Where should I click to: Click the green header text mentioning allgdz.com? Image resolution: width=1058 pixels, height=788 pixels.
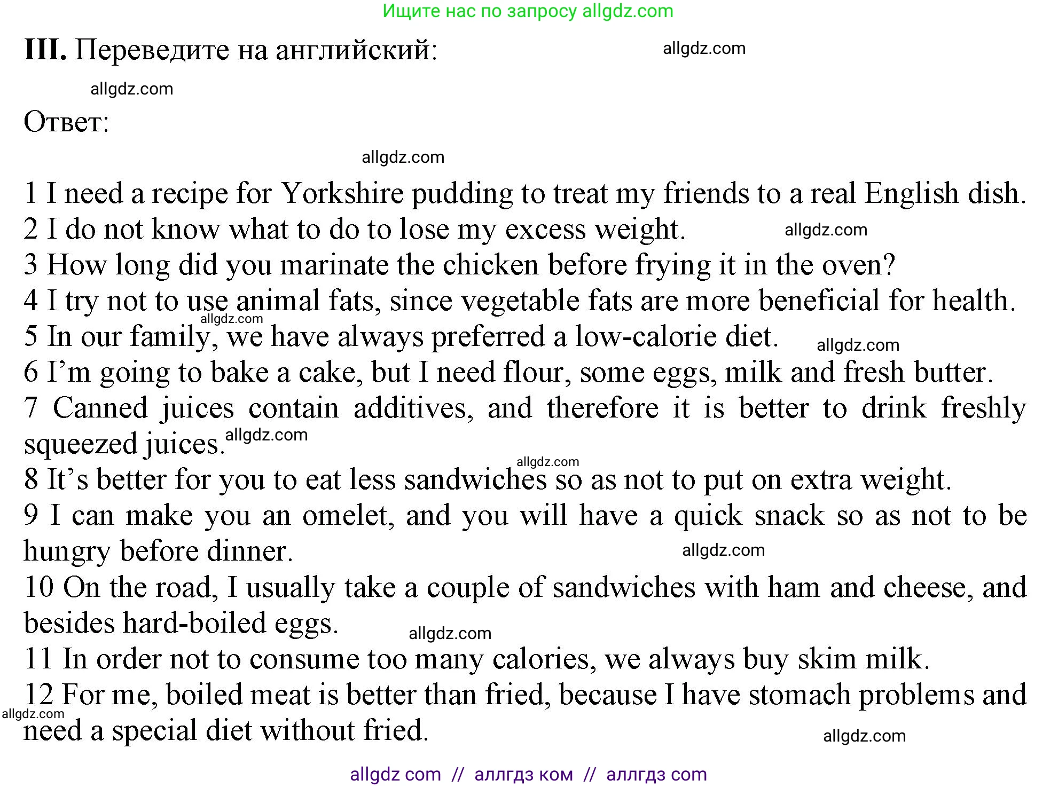coord(528,11)
